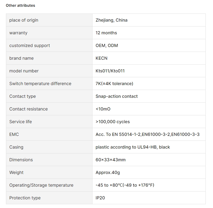Select the '<10mO' contact resistance value
Viewport: 213px width, 208px height.
(103, 109)
